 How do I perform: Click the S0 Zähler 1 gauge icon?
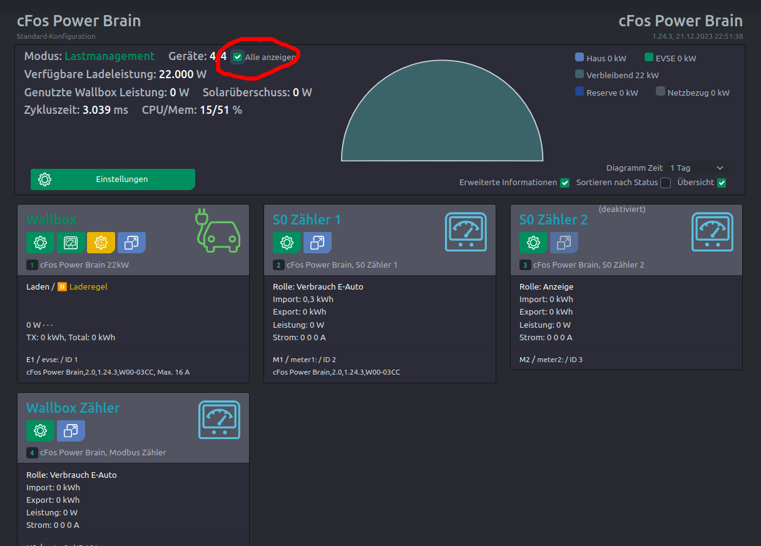[x=466, y=231]
